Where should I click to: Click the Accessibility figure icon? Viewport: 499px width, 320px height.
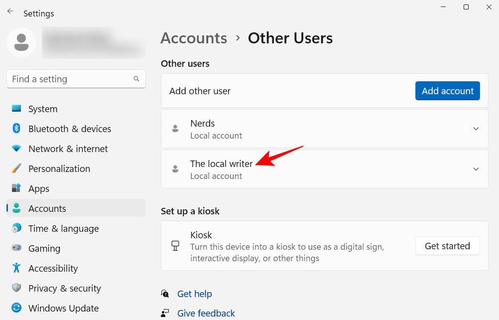coord(16,268)
